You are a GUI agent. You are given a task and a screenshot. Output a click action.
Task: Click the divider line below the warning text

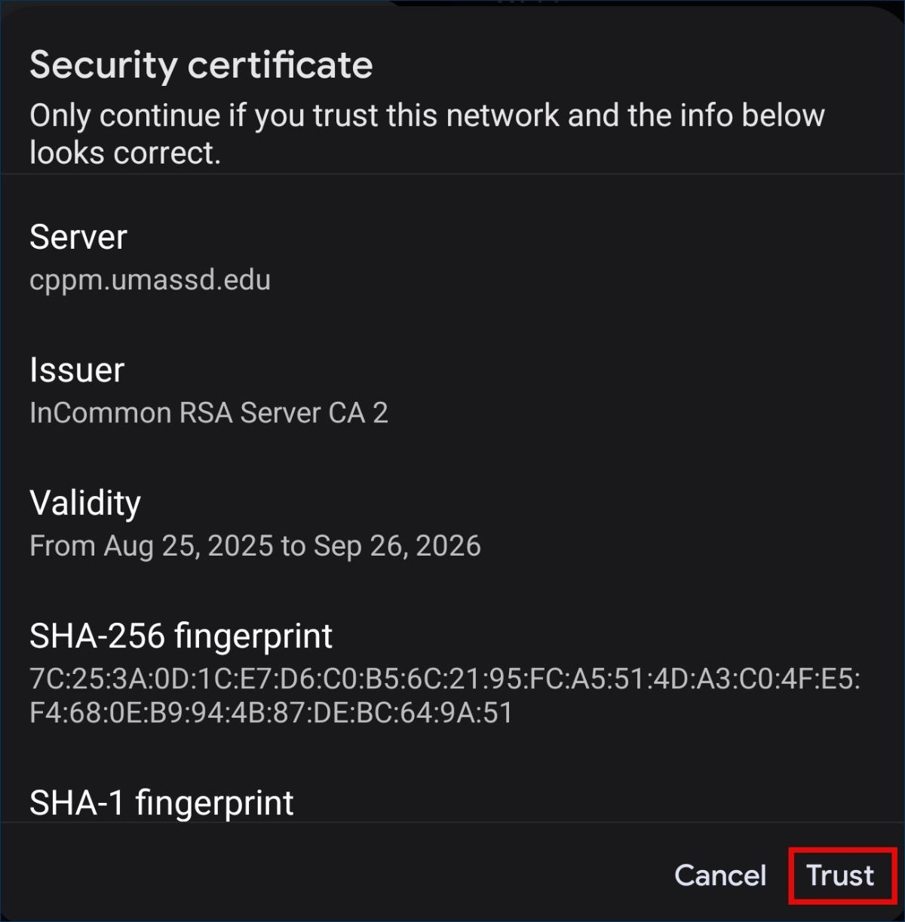[452, 174]
